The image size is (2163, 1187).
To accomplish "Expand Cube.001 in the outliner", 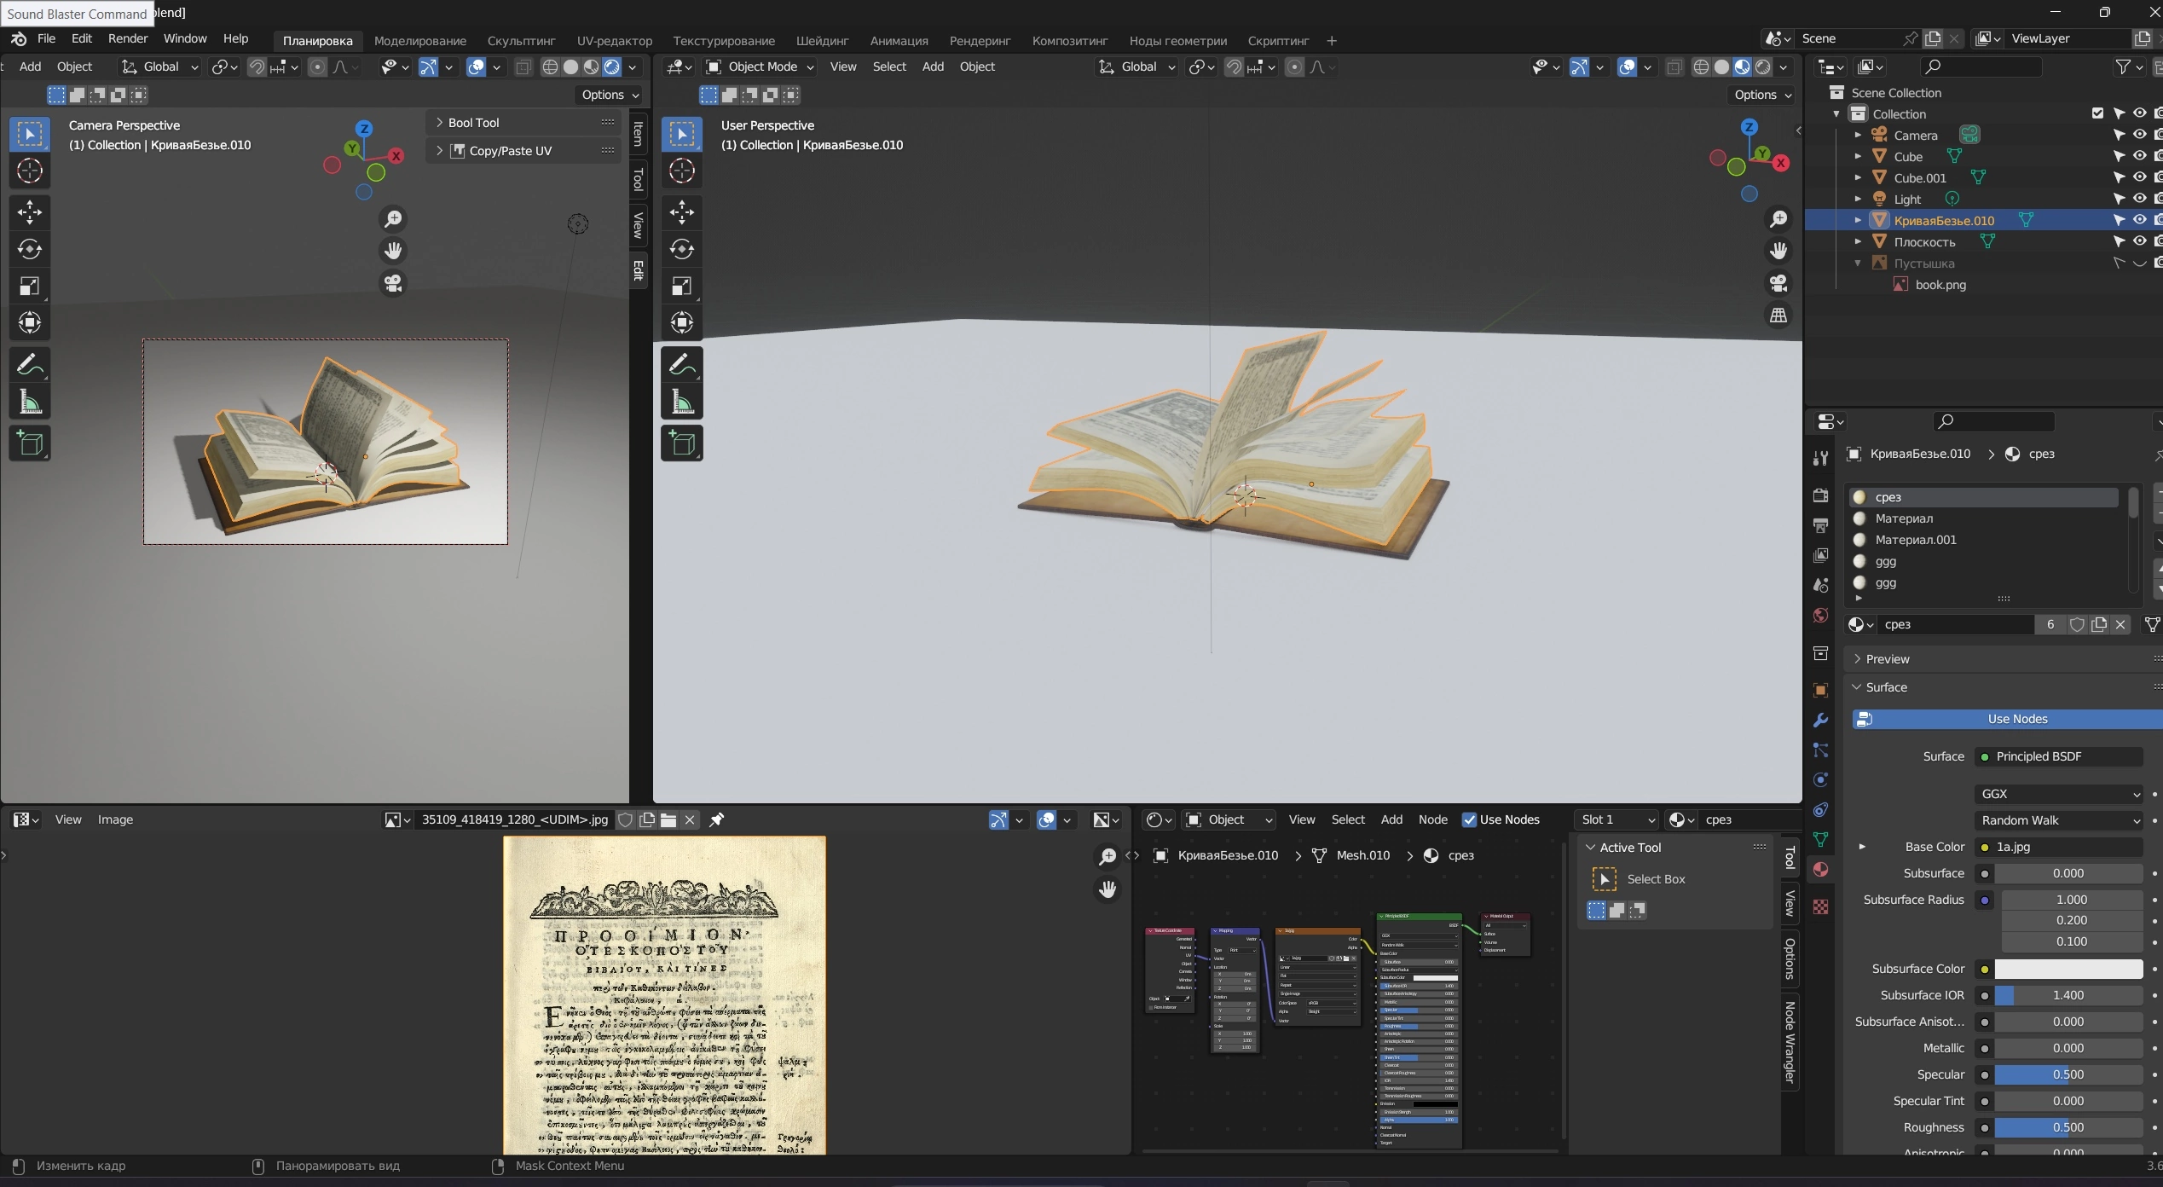I will (1858, 177).
